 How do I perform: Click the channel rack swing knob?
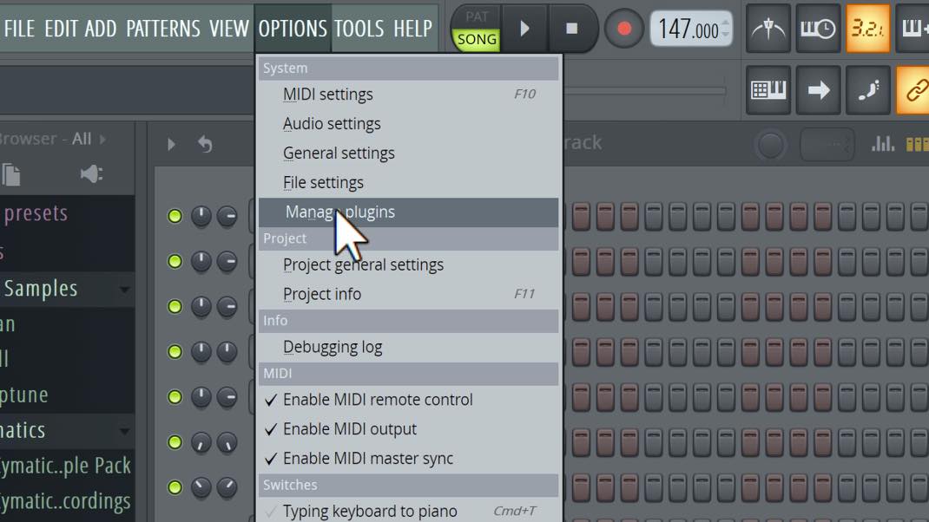[770, 145]
